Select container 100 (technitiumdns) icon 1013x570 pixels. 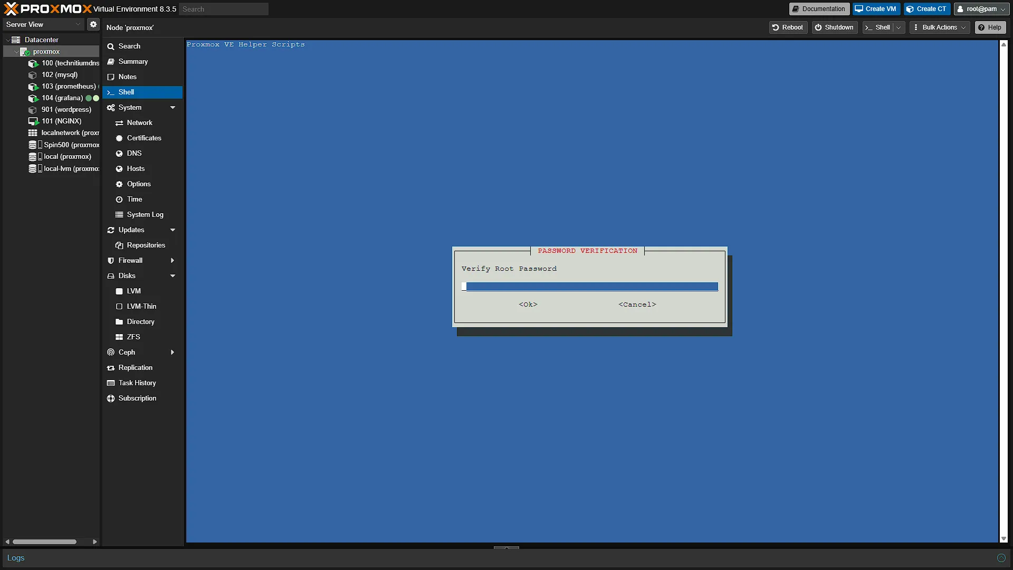[x=33, y=63]
